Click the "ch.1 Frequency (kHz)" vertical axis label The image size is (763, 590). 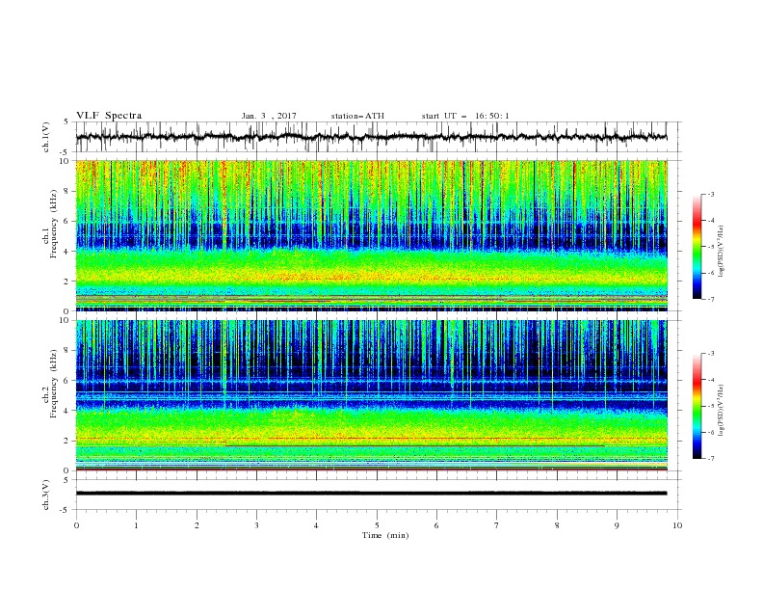(x=50, y=225)
